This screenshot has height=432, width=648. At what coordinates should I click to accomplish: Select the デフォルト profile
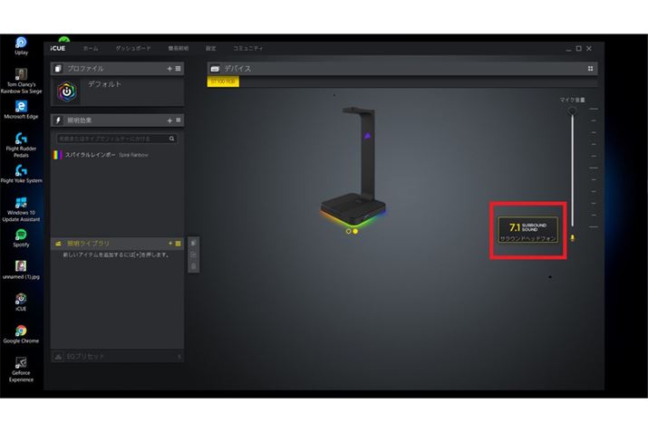[x=118, y=91]
